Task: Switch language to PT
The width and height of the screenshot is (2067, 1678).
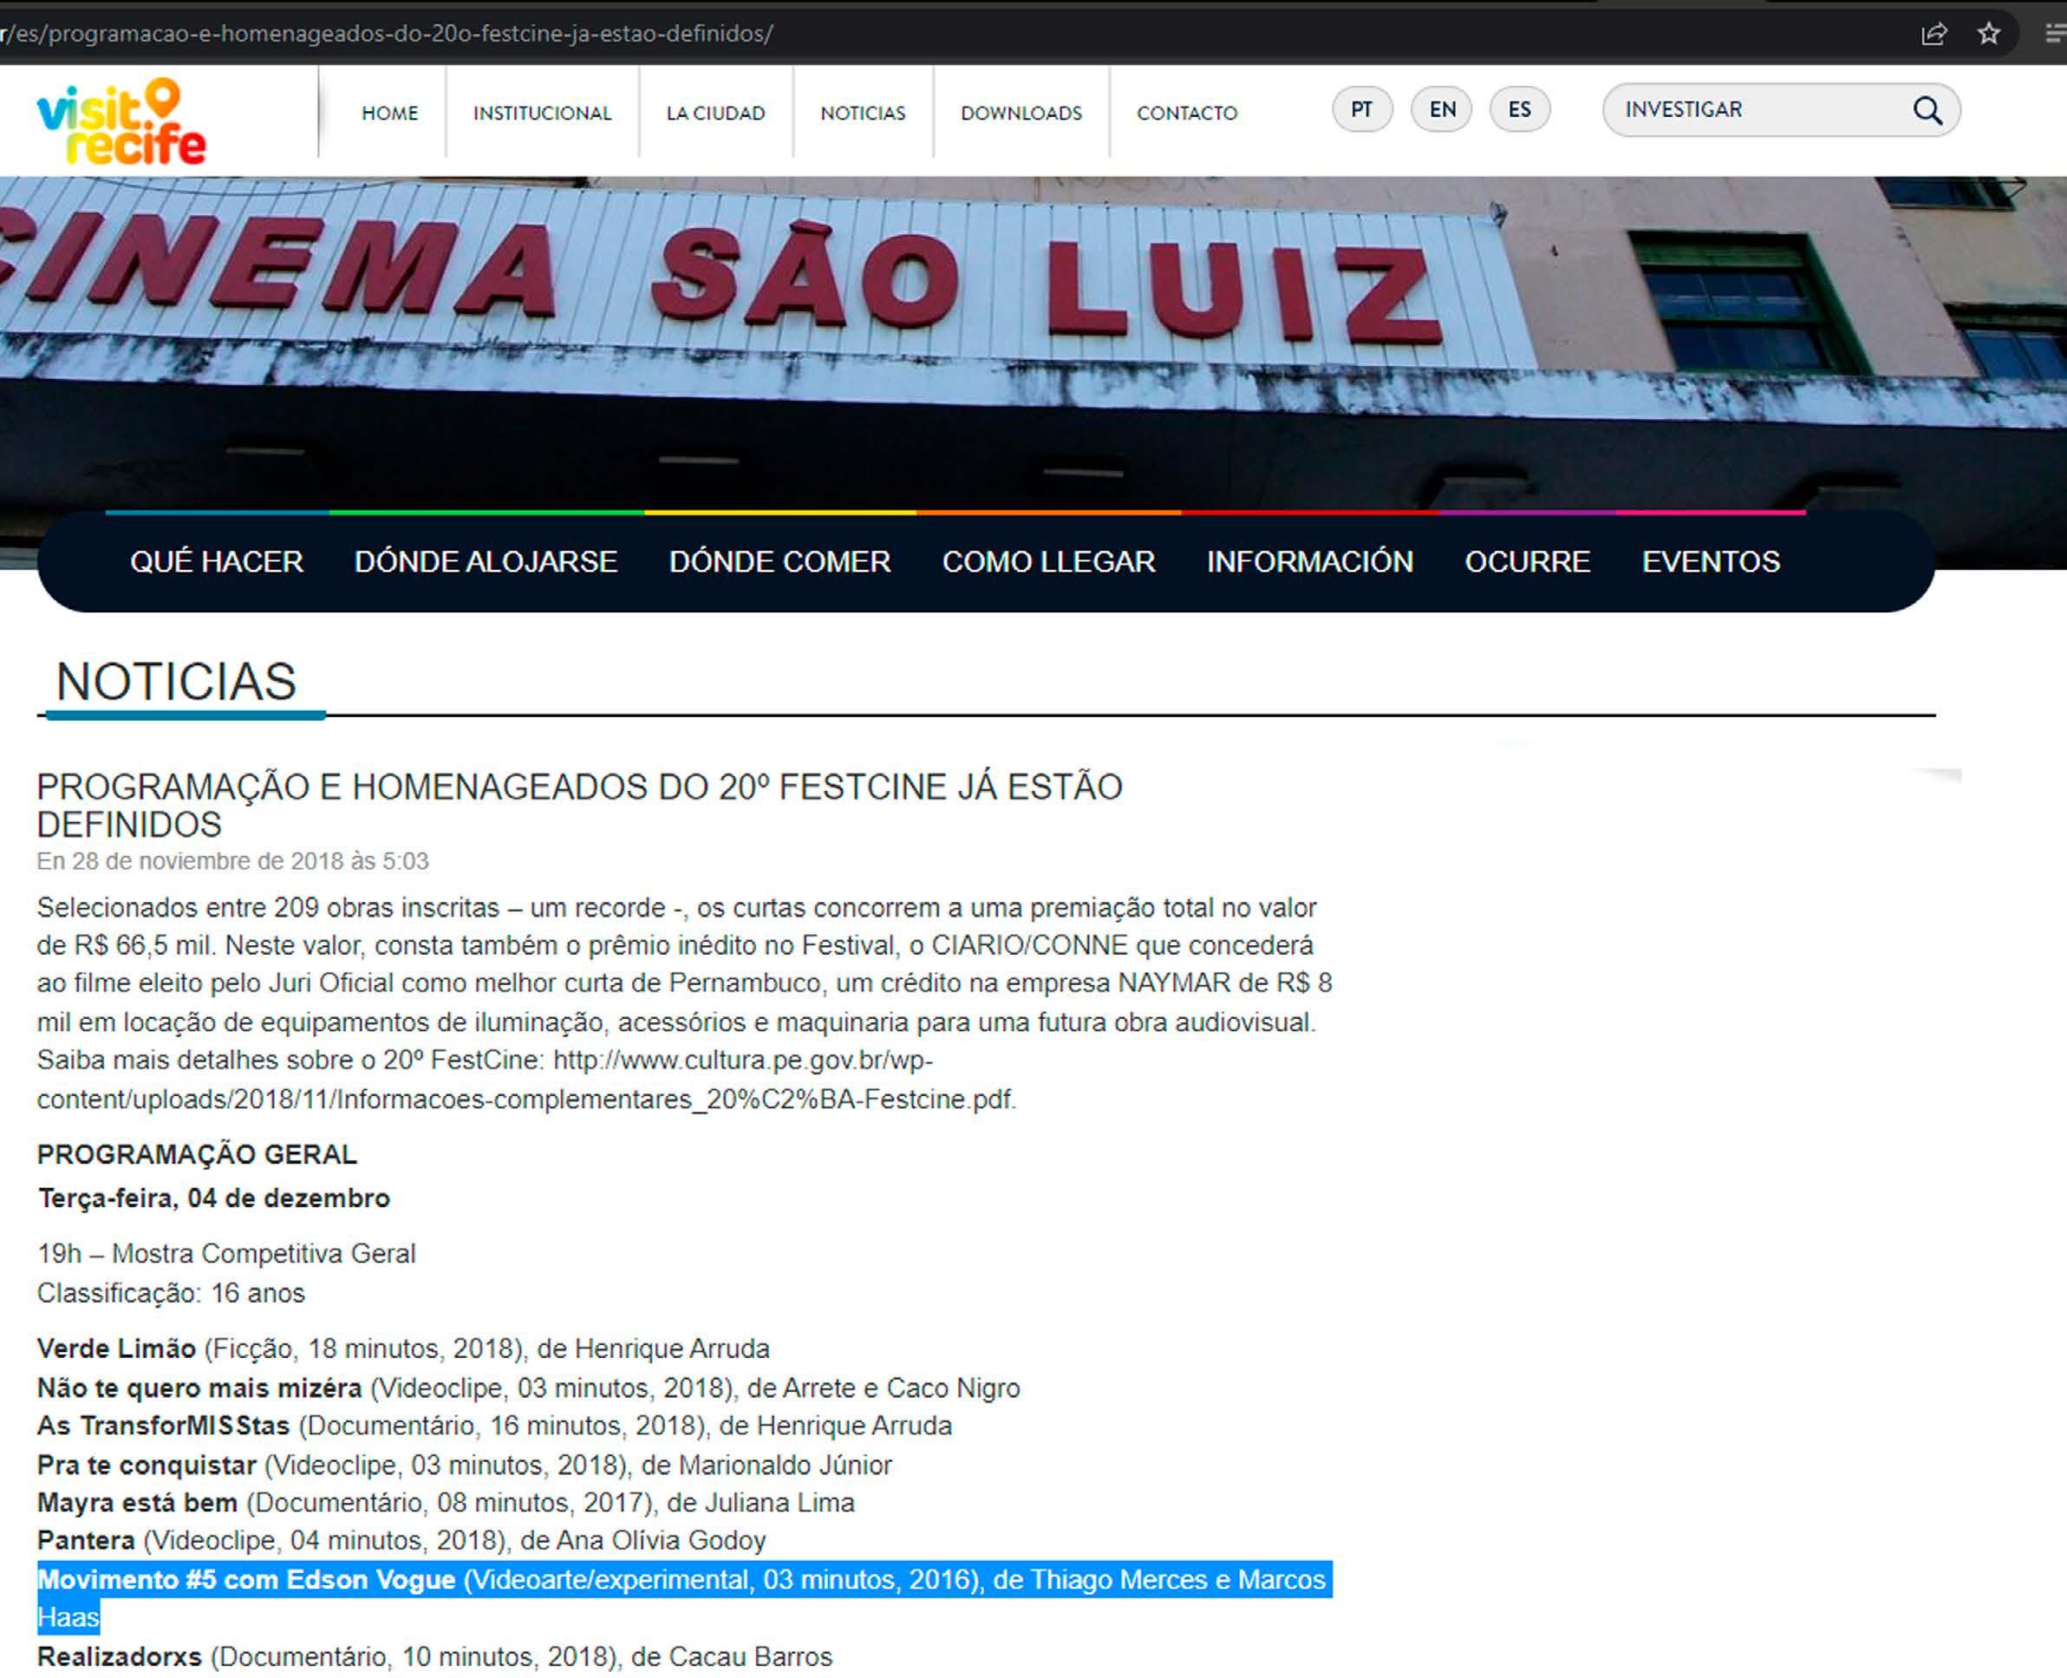Action: [1361, 109]
